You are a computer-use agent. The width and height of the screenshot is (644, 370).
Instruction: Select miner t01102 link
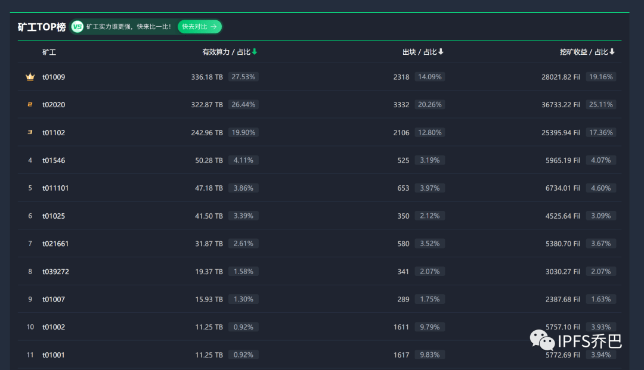tap(54, 133)
